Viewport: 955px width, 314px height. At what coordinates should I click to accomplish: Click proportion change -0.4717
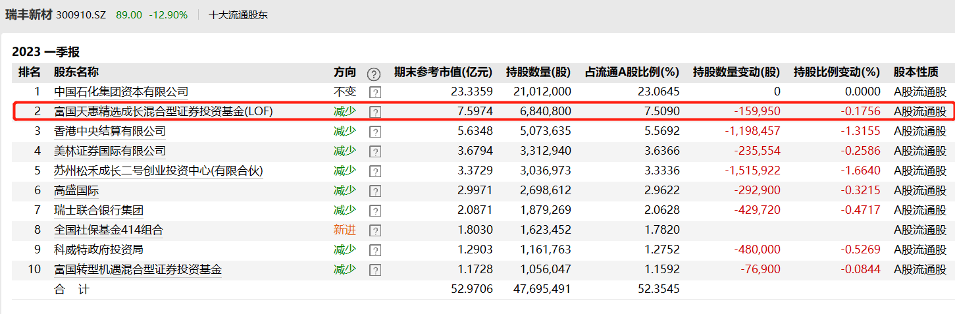[x=860, y=210]
